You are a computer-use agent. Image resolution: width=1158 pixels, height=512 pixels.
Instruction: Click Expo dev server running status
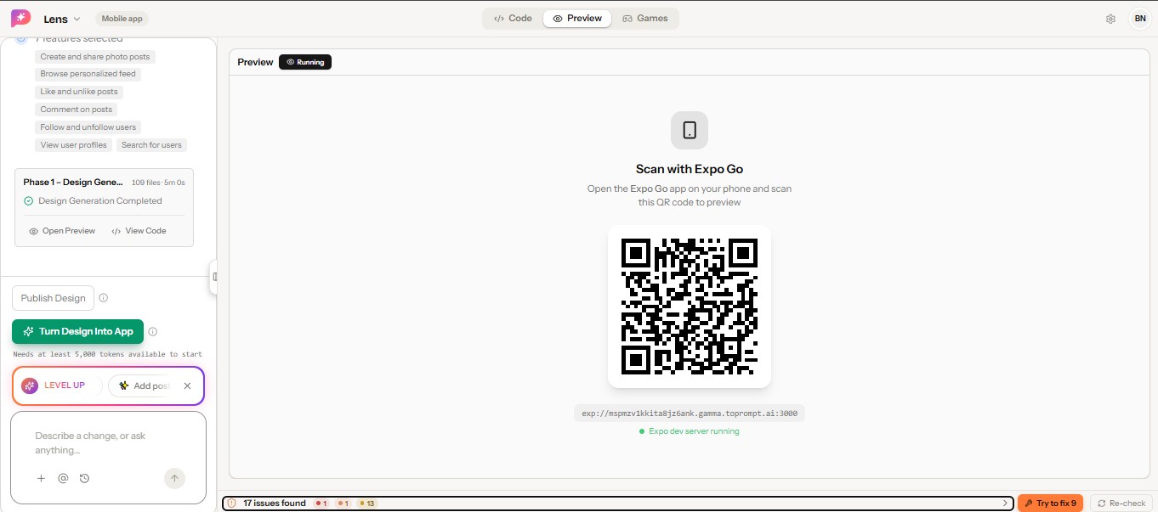[690, 431]
